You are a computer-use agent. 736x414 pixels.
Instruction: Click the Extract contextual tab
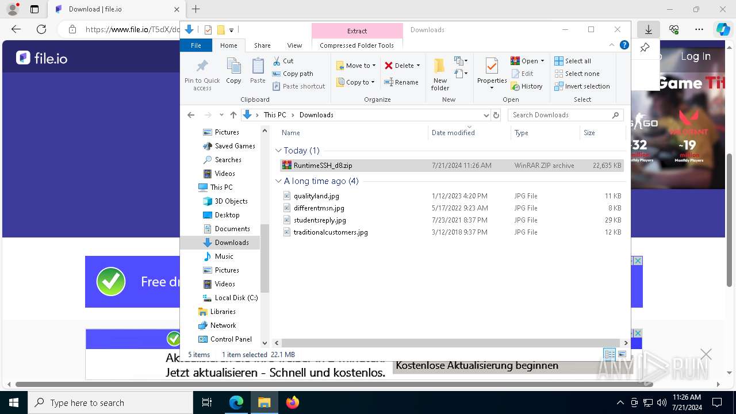click(x=357, y=31)
